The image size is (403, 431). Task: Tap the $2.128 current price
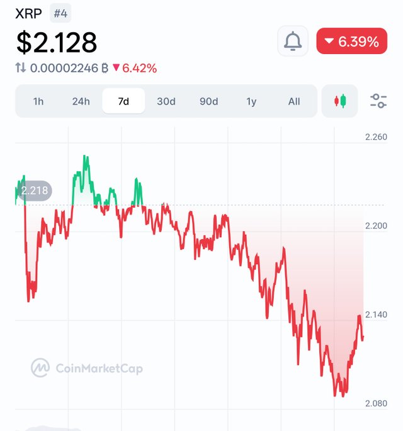(57, 42)
